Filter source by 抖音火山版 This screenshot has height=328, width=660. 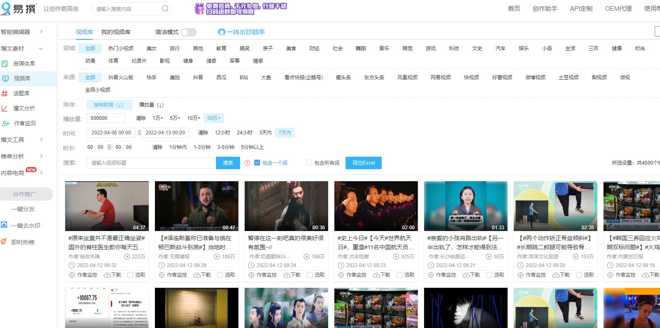tap(121, 78)
